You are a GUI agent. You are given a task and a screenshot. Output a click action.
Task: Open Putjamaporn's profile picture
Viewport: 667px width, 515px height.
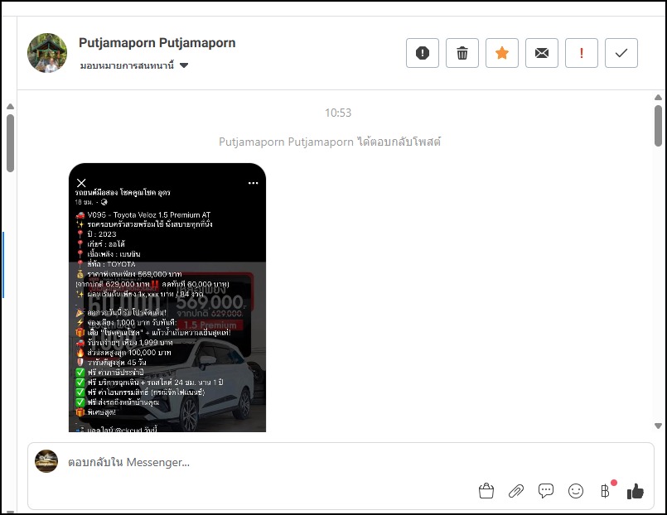[47, 53]
